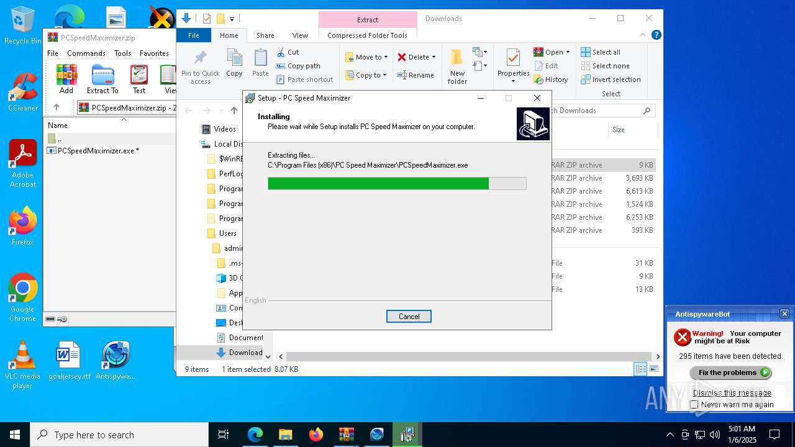Switch to the View ribbon tab
The image size is (795, 447).
tap(300, 35)
